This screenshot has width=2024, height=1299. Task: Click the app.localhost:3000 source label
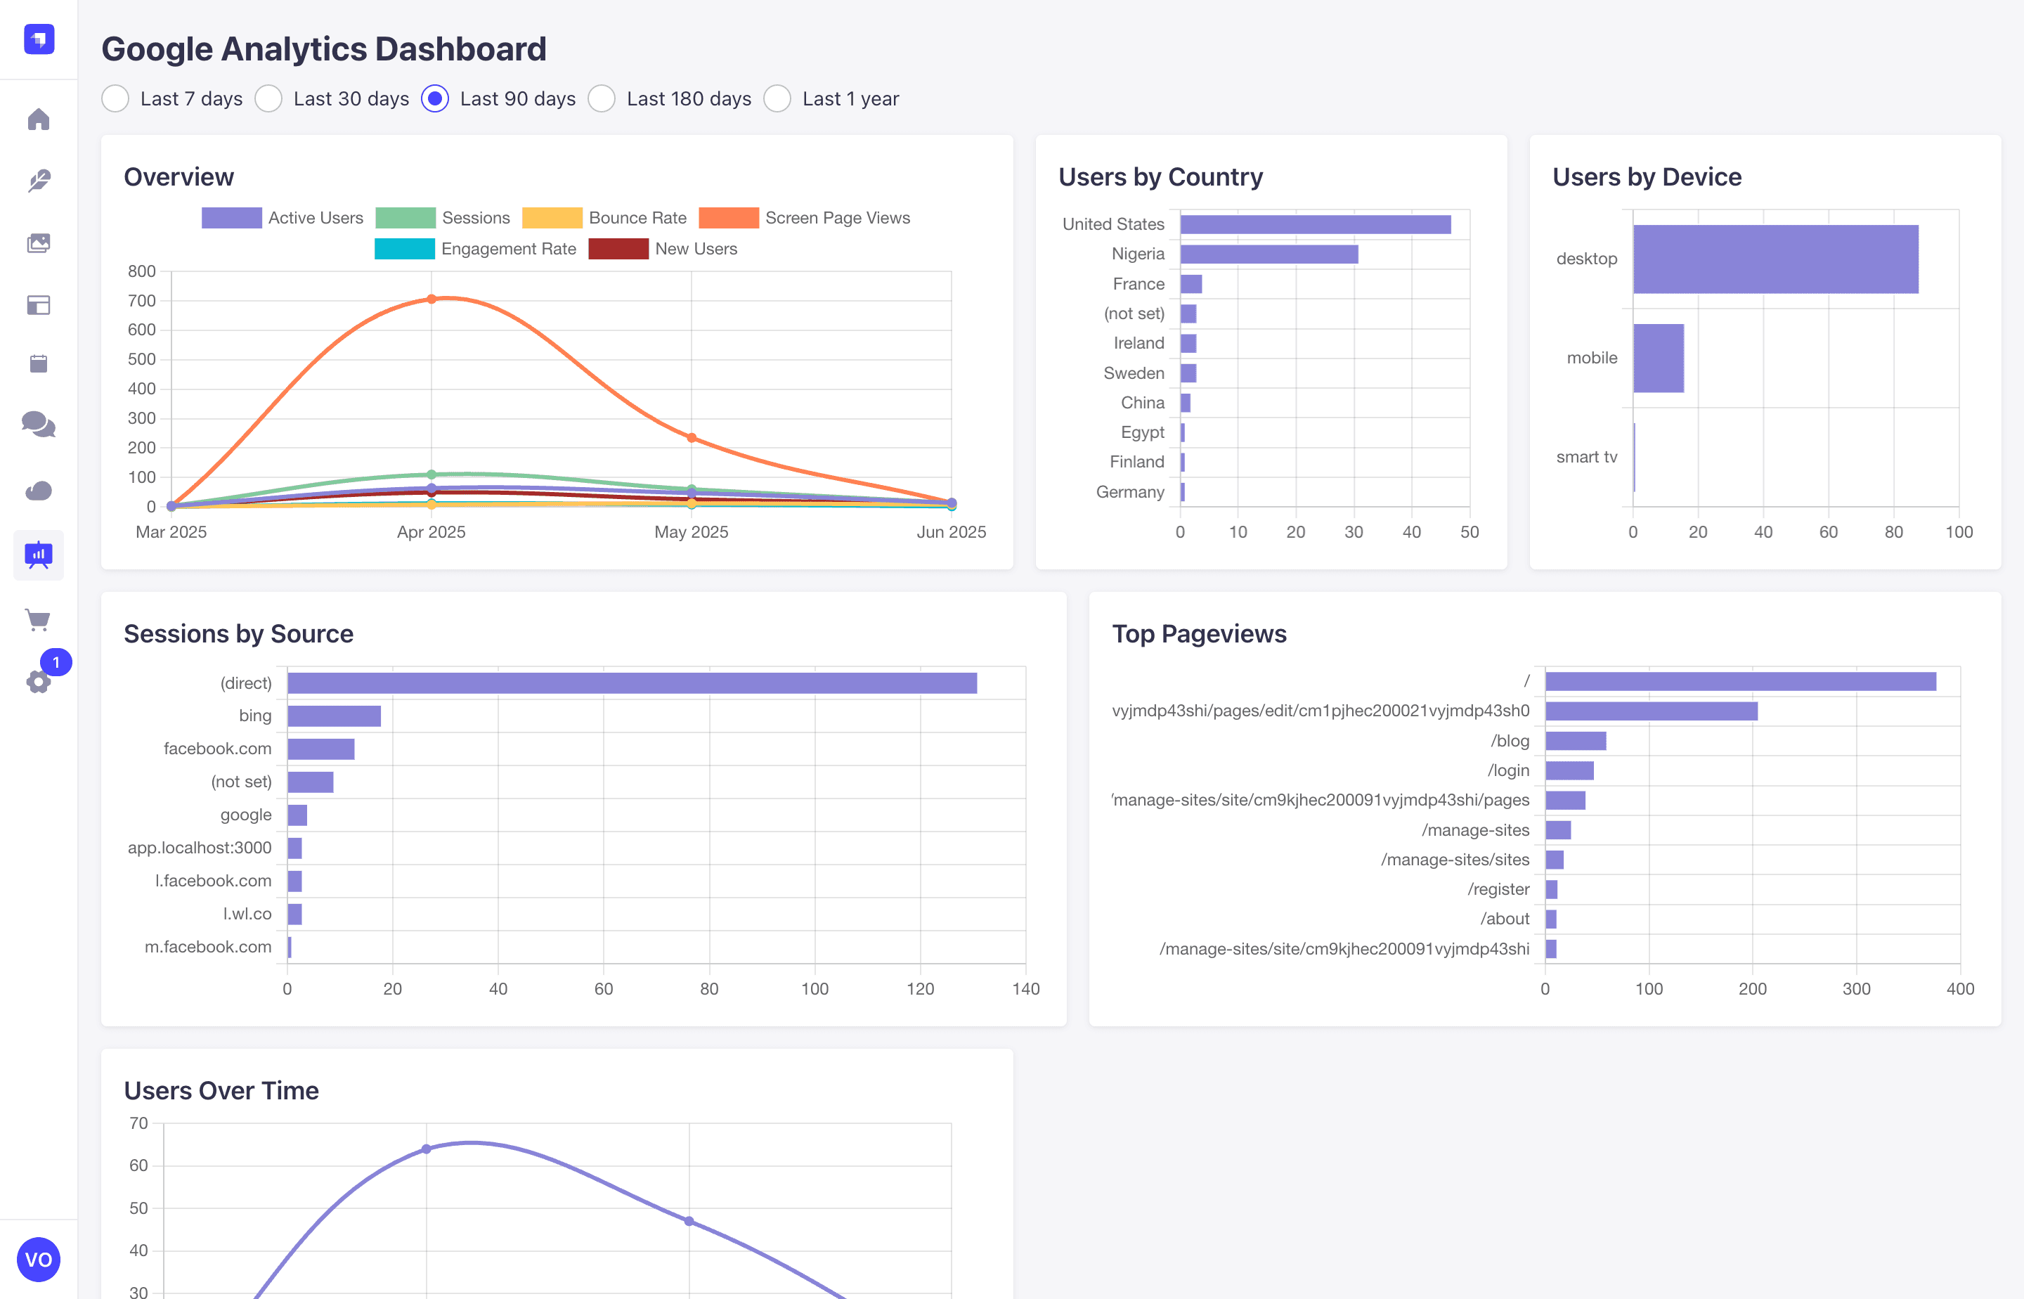(x=200, y=848)
